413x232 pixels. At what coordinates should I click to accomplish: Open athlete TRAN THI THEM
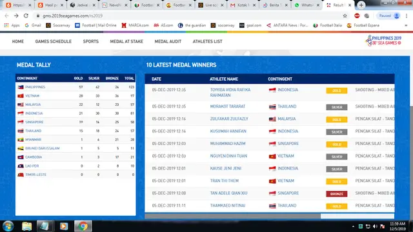tap(225, 180)
